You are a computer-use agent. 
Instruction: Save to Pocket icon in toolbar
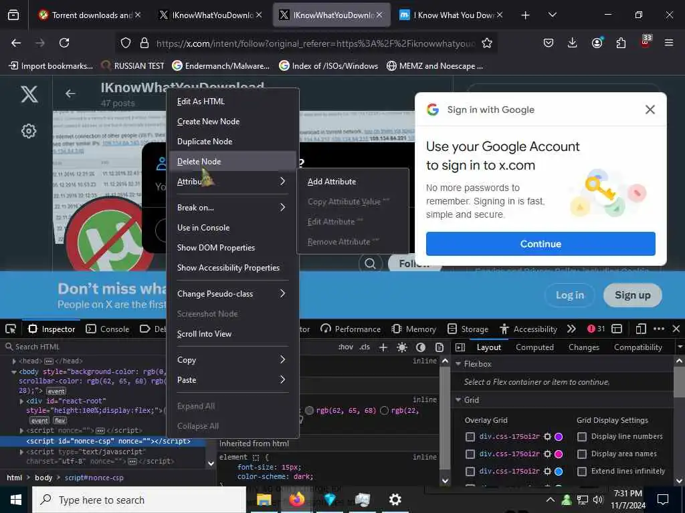pyautogui.click(x=549, y=43)
